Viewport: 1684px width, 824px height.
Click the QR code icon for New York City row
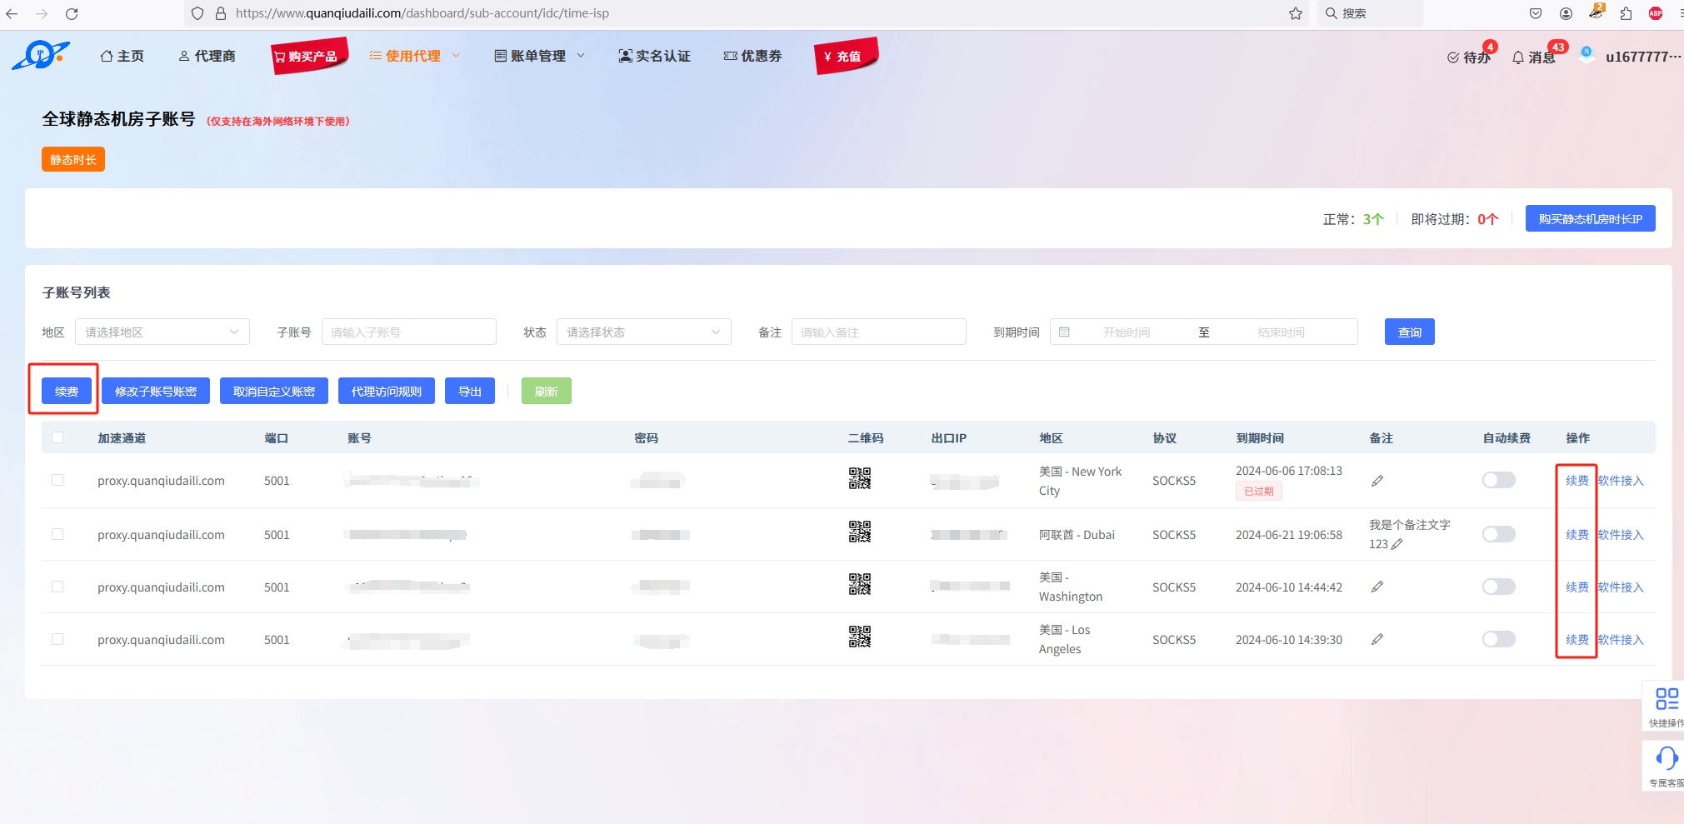click(x=859, y=478)
